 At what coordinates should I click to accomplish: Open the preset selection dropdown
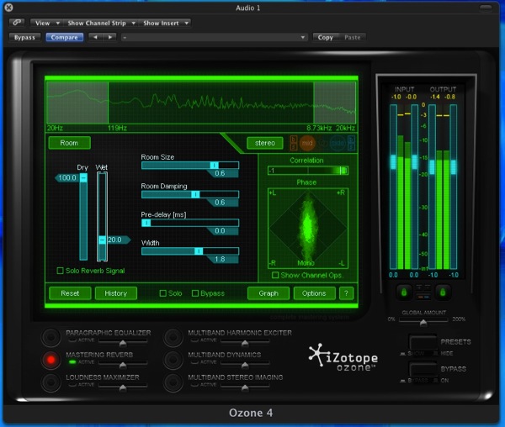[214, 37]
